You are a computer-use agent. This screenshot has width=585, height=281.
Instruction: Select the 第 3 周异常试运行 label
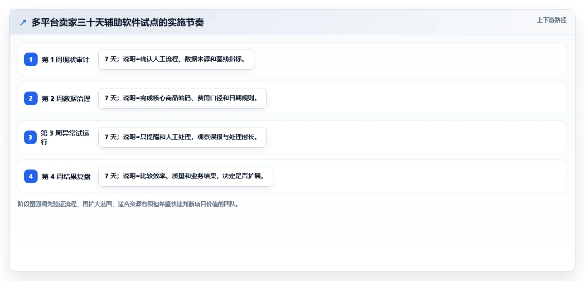(x=65, y=137)
